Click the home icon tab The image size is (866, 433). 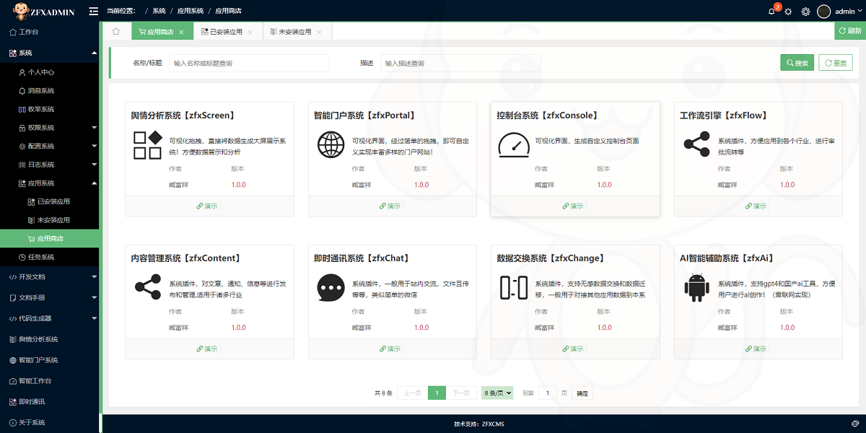point(116,32)
